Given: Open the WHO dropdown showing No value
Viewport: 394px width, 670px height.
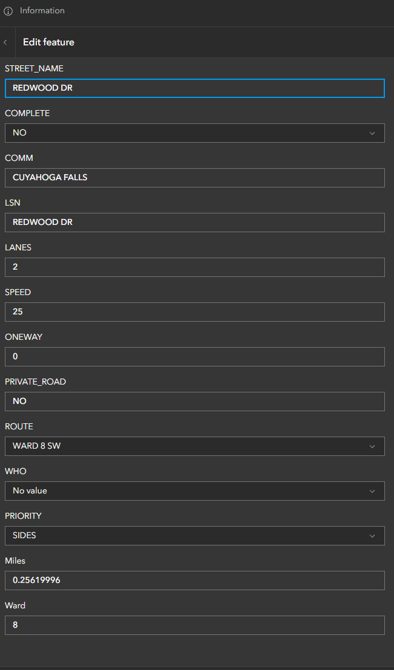Looking at the screenshot, I should 195,491.
